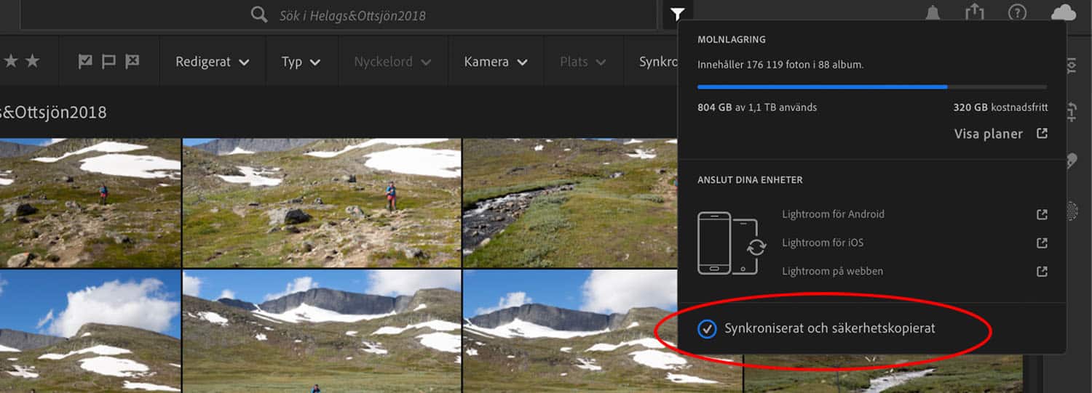Toggle the rejected flag filter
Screen dimensions: 1092x393
click(x=132, y=62)
